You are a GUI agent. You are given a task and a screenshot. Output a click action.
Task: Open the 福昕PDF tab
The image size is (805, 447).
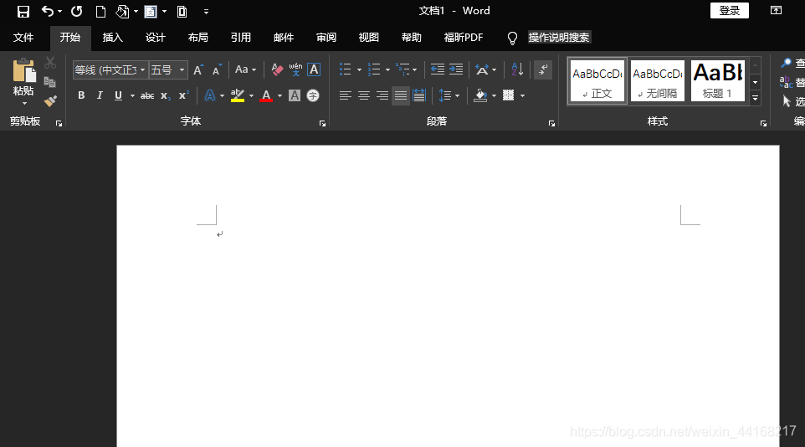[463, 38]
